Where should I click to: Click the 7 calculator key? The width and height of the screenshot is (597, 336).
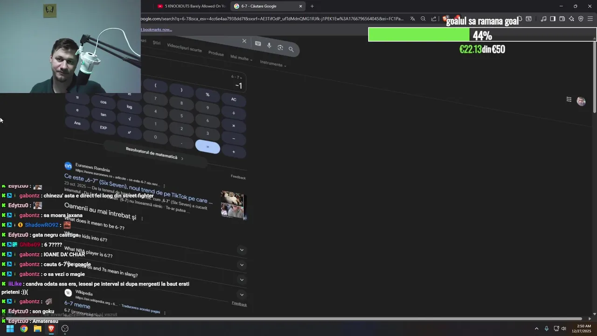(155, 98)
